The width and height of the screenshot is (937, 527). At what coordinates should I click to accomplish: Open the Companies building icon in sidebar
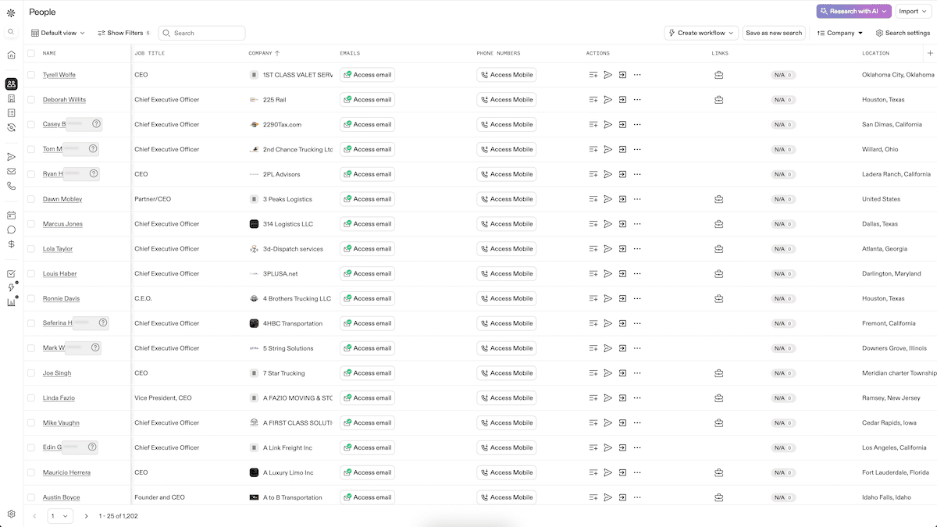(x=11, y=98)
